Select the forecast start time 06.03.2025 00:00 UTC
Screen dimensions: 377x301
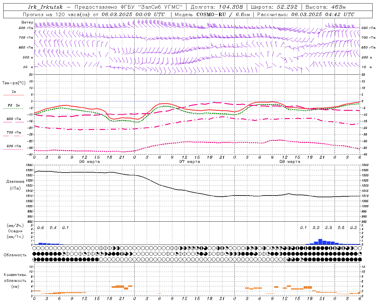(133, 14)
